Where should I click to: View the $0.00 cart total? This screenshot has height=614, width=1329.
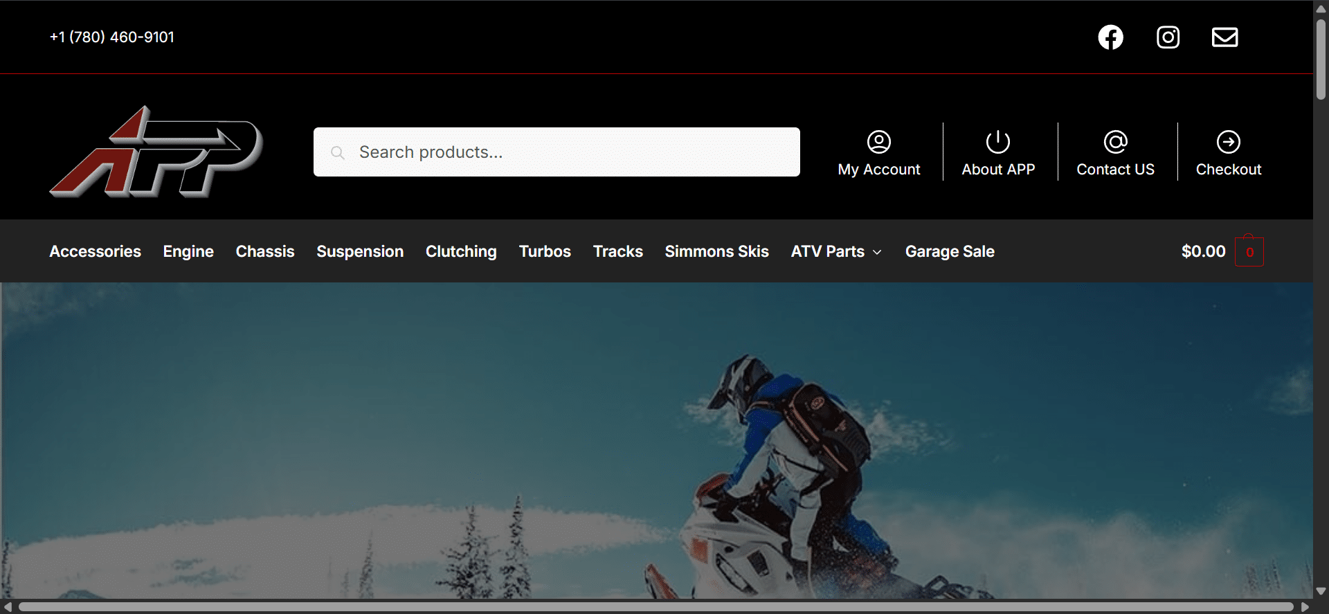tap(1203, 251)
